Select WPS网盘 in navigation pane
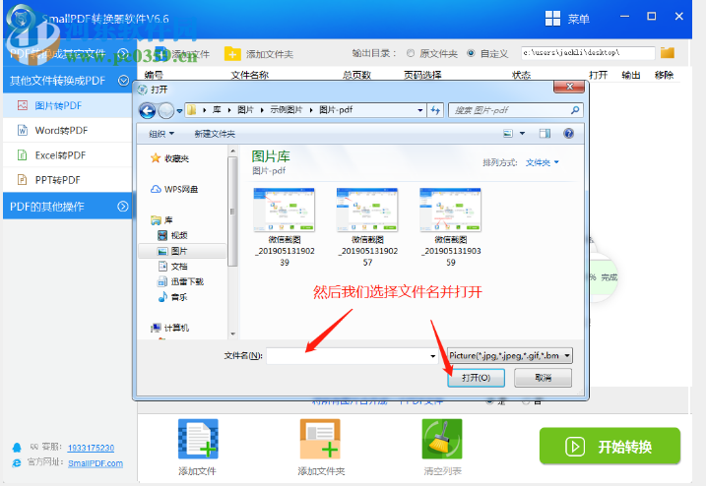 (174, 189)
